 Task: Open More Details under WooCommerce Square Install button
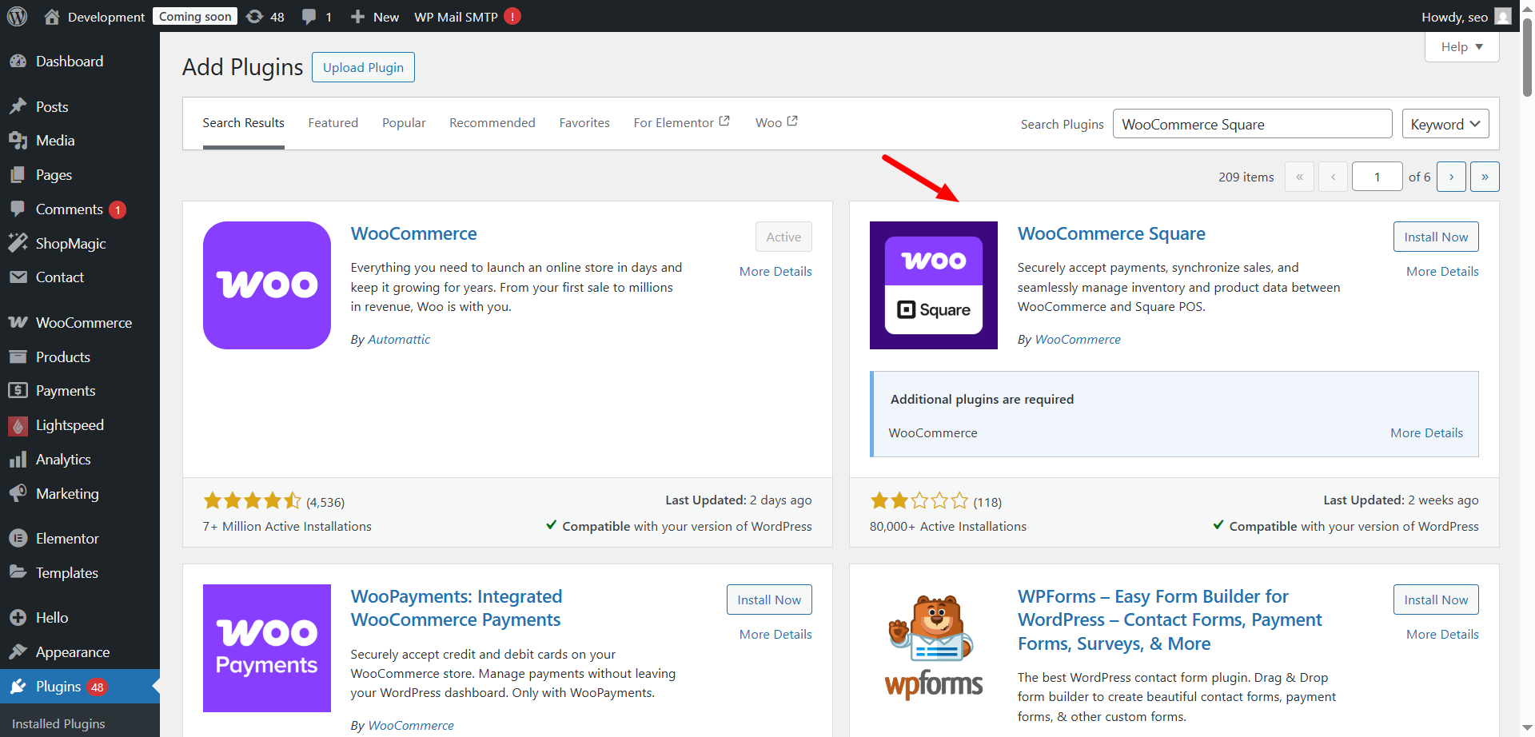[1442, 272]
